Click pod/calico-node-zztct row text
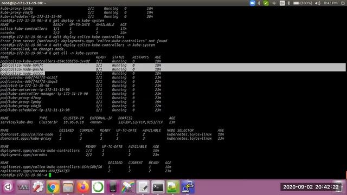347x195 pixels. click(x=22, y=74)
